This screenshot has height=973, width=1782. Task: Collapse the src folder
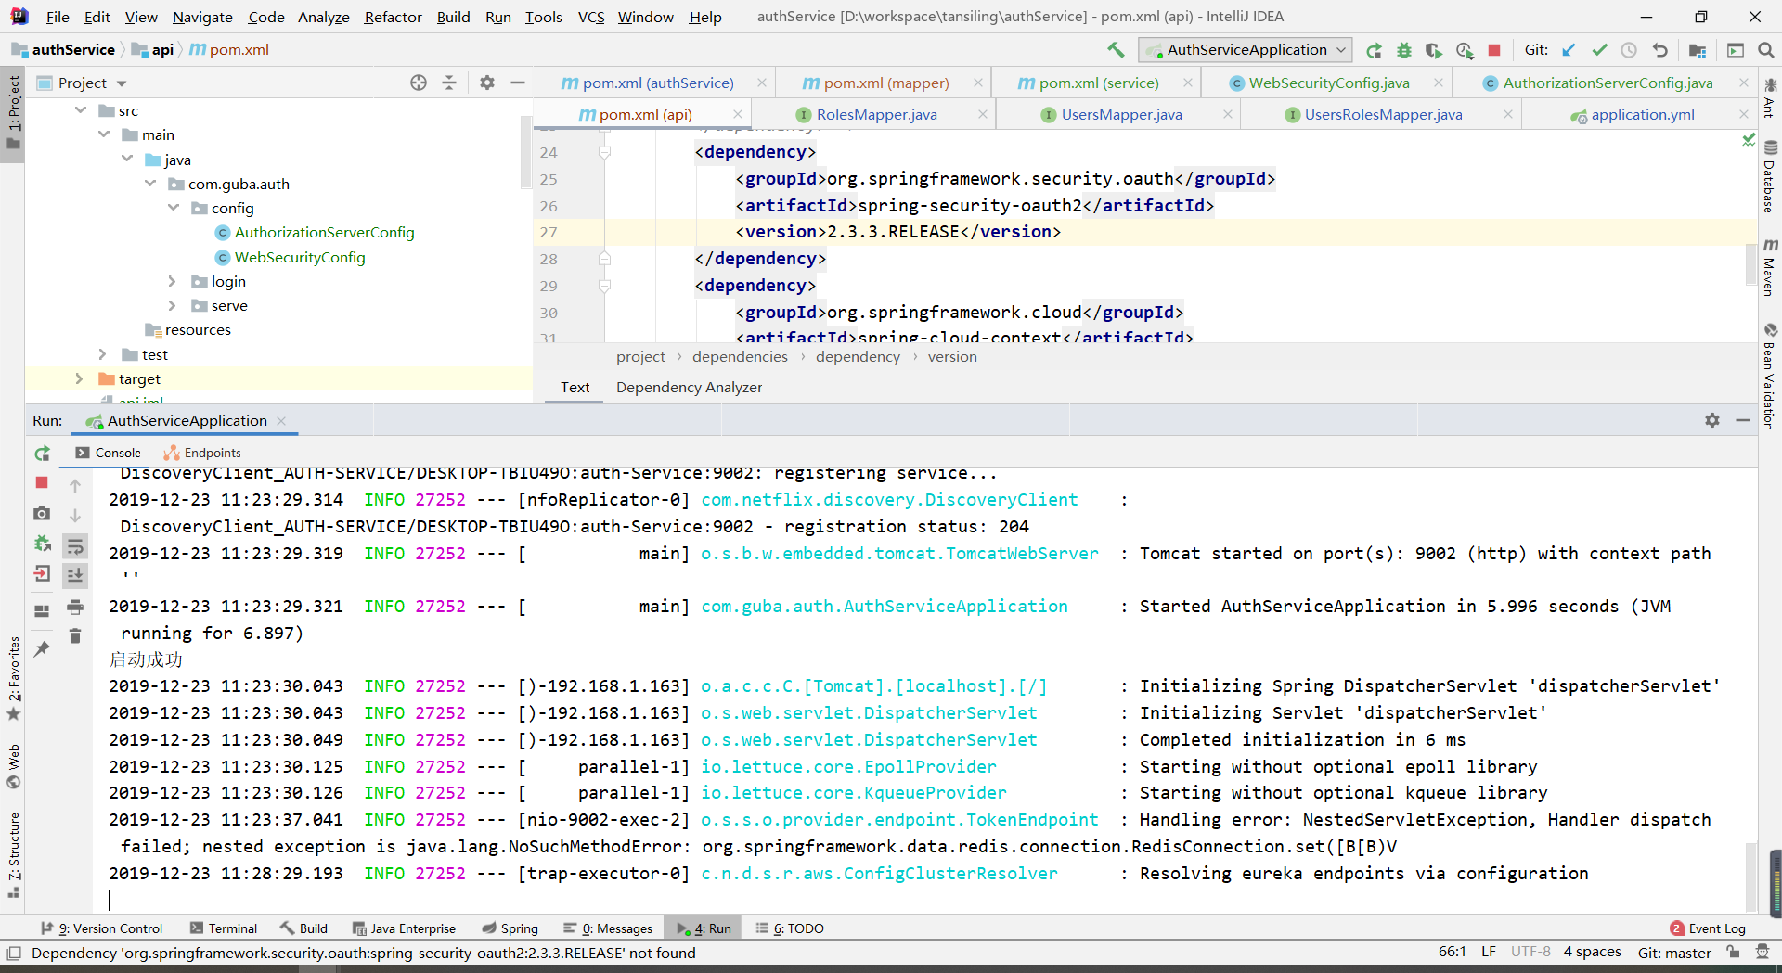(81, 110)
